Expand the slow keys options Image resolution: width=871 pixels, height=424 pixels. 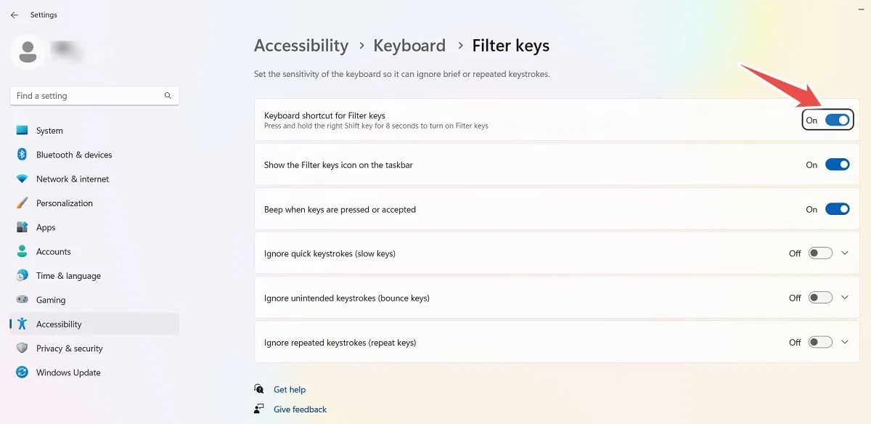[845, 253]
